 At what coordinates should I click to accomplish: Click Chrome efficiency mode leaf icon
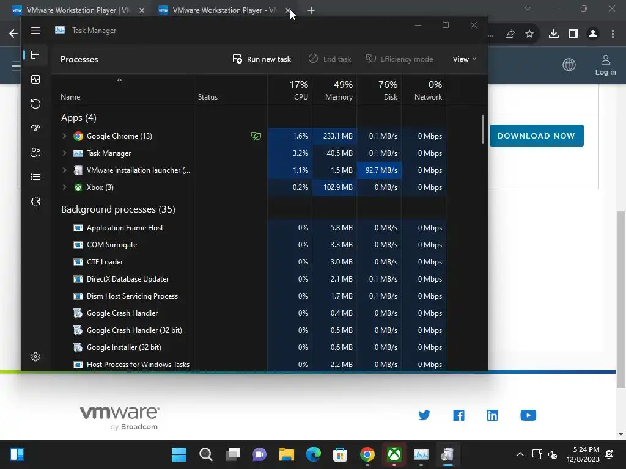[x=256, y=136]
